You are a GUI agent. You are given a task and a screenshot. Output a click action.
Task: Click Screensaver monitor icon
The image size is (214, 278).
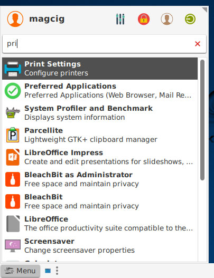pos(13,245)
